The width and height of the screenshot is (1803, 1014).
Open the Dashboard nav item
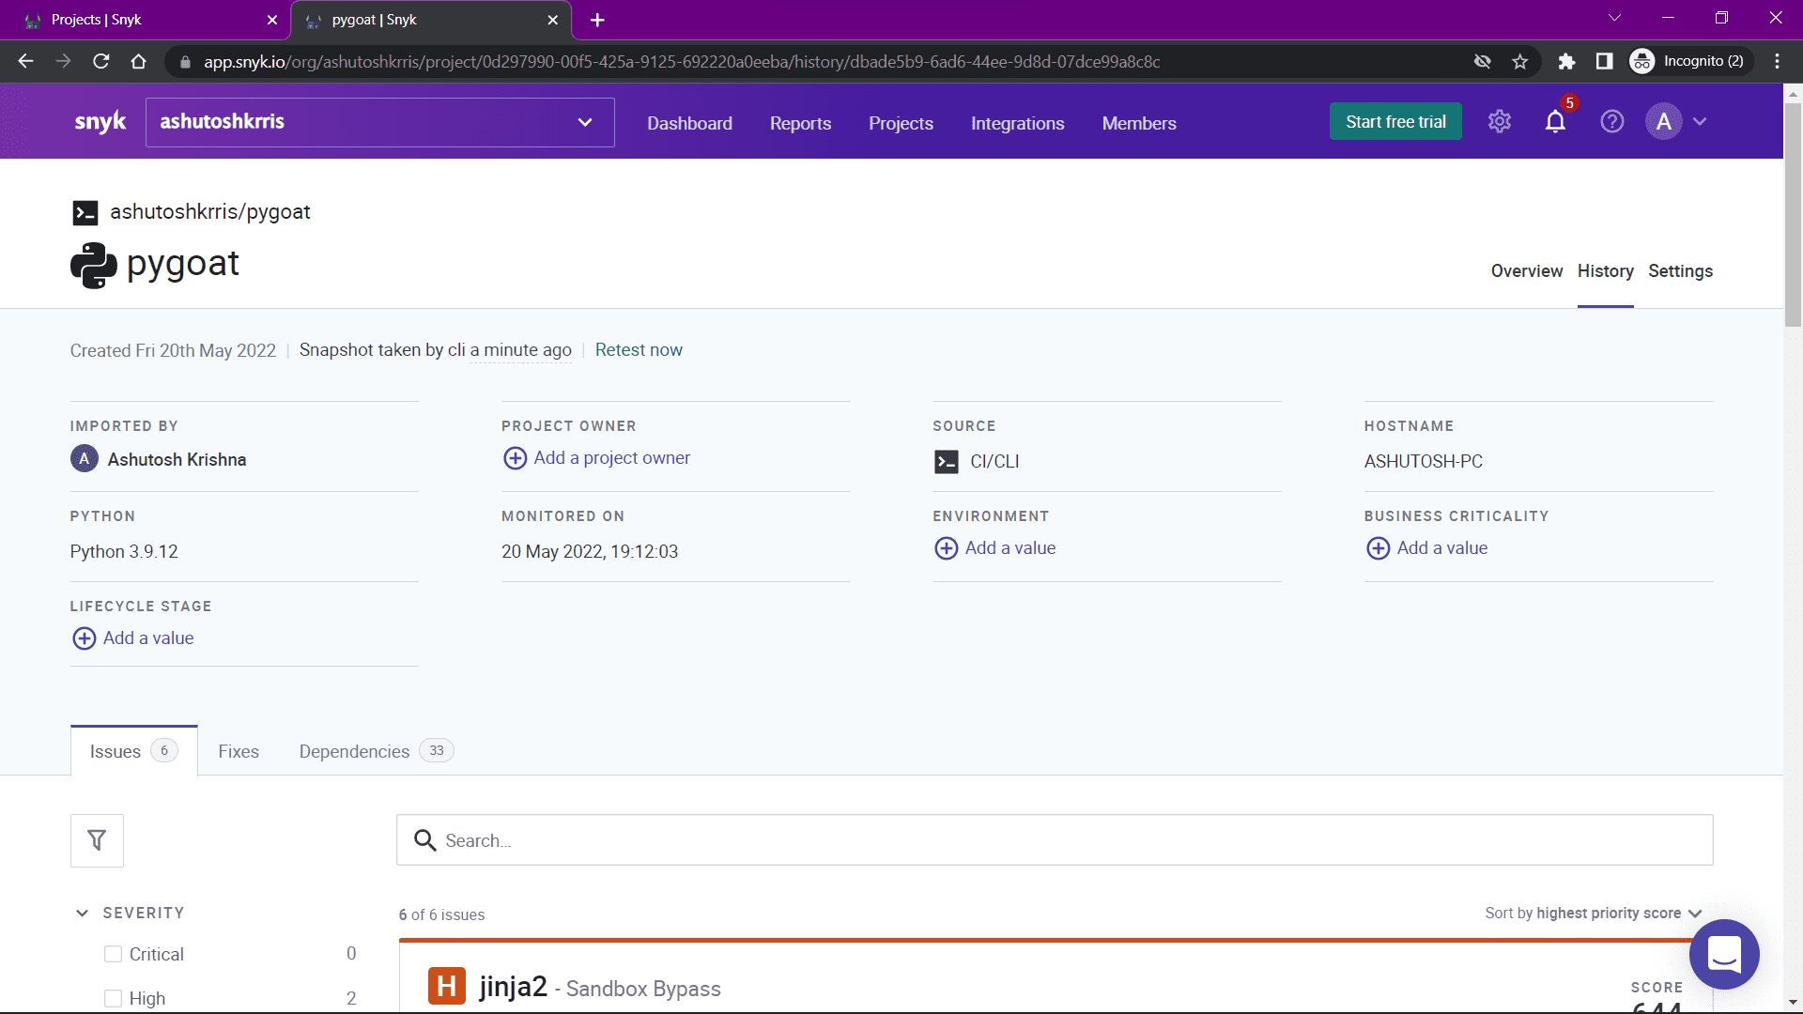coord(689,123)
